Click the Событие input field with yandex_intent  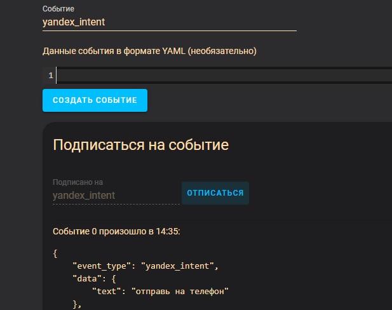coord(169,22)
